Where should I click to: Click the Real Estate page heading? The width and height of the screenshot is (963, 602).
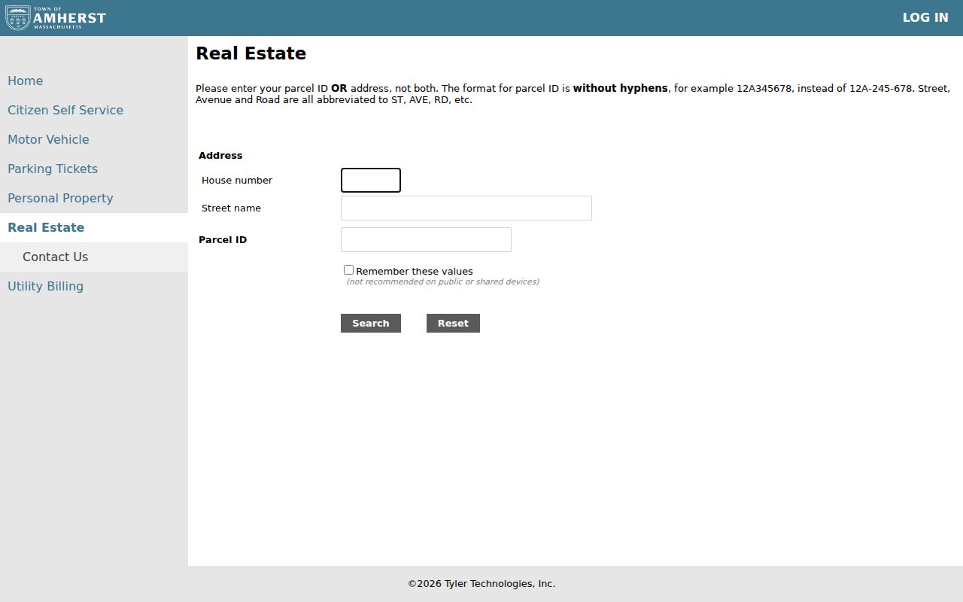coord(251,53)
